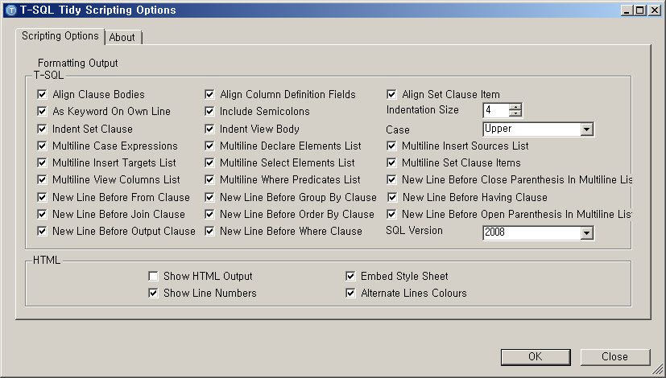This screenshot has width=666, height=378.
Task: Toggle Align Set Clause Item checkbox
Action: point(391,94)
